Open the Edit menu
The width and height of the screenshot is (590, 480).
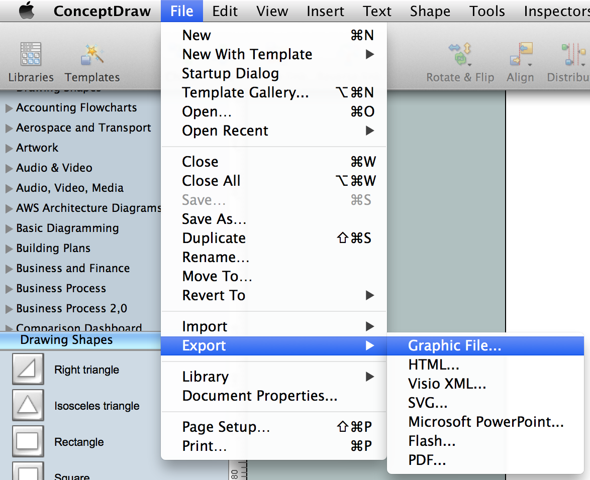[225, 11]
